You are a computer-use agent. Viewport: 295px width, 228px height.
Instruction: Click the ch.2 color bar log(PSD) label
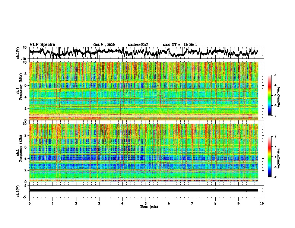click(x=279, y=158)
